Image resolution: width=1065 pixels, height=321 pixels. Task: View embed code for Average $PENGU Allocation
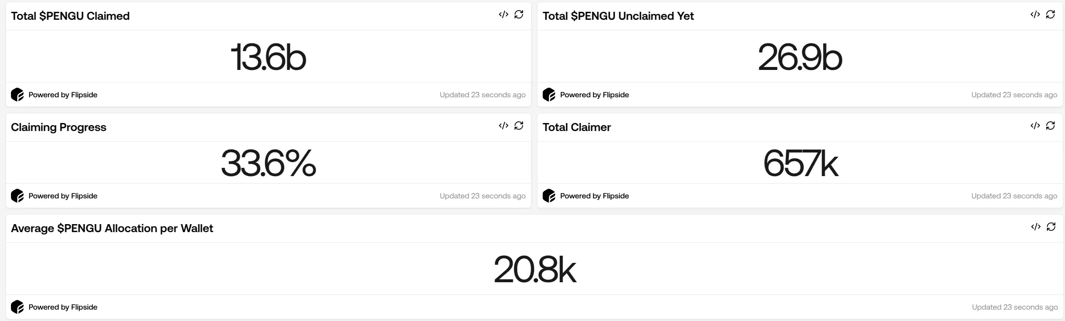pos(1035,227)
